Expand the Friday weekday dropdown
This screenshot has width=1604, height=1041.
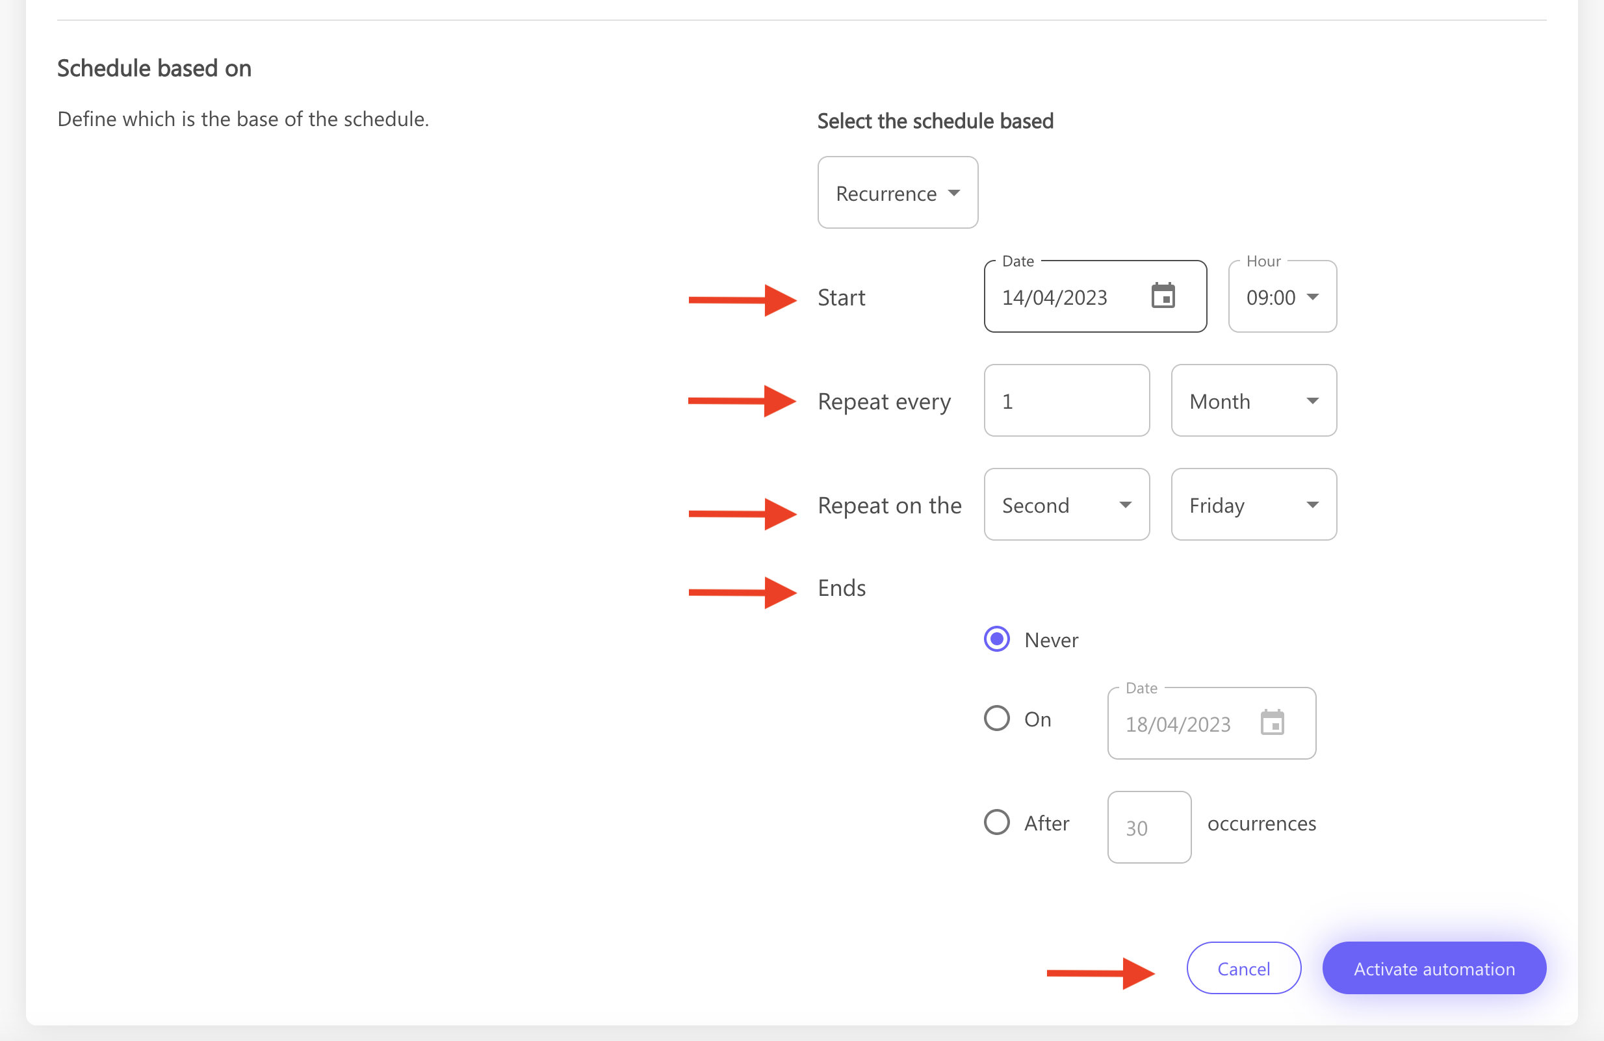click(x=1254, y=505)
